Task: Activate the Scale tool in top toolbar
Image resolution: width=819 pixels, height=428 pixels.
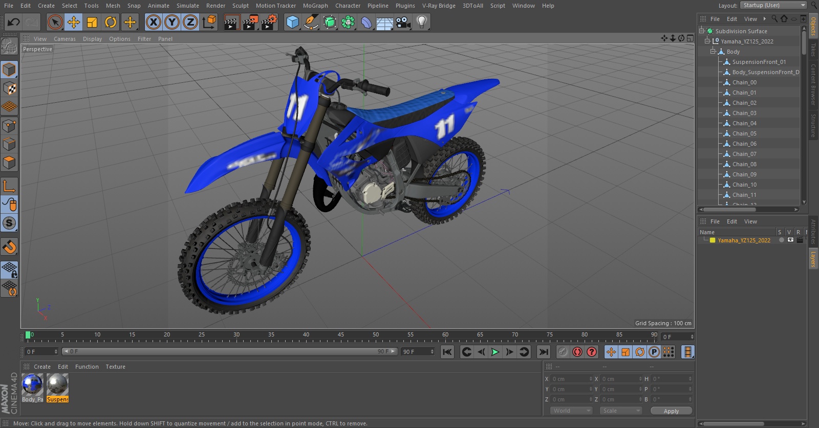Action: click(92, 22)
